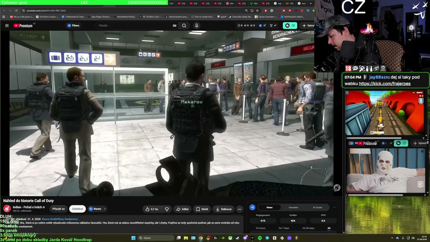Open Chrome from the taskbar

[201, 238]
